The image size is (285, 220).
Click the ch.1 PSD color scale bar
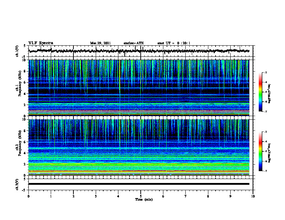260,92
